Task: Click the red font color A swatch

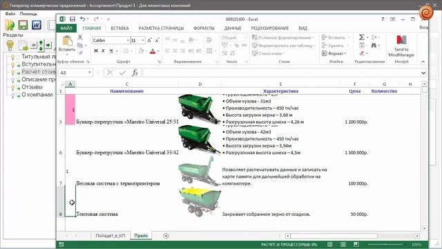Action: [x=153, y=51]
